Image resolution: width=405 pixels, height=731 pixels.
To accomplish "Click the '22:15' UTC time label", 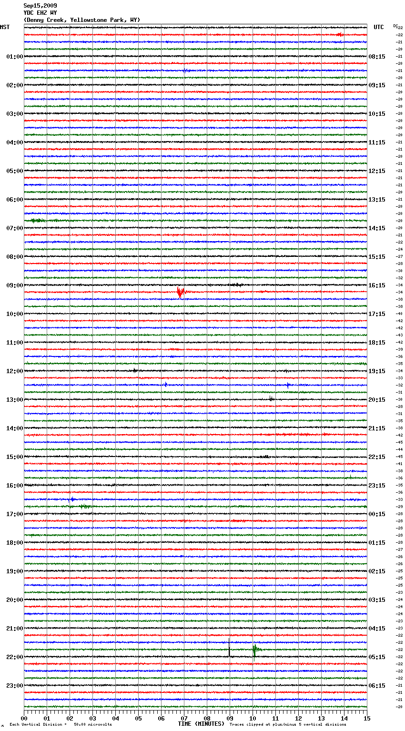I will point(377,457).
